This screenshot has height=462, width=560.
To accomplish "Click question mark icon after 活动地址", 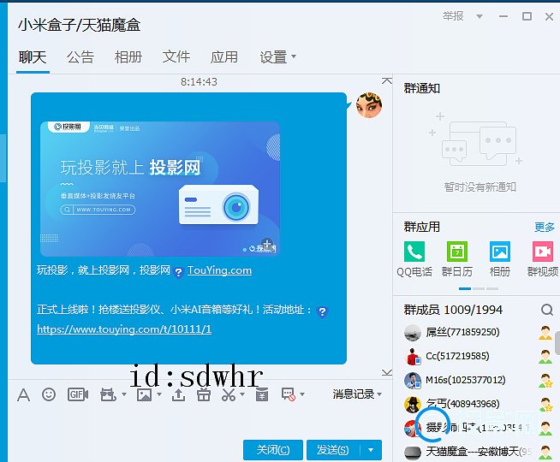I will pos(322,311).
